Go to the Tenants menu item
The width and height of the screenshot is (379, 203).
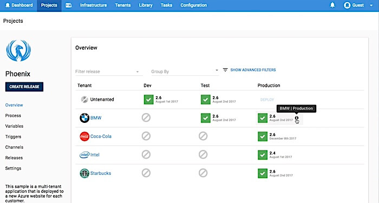point(123,5)
